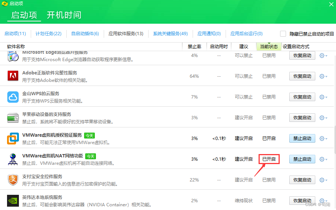
Task: Click the Kingsoft WPS cloud service icon
Action: pos(13,97)
